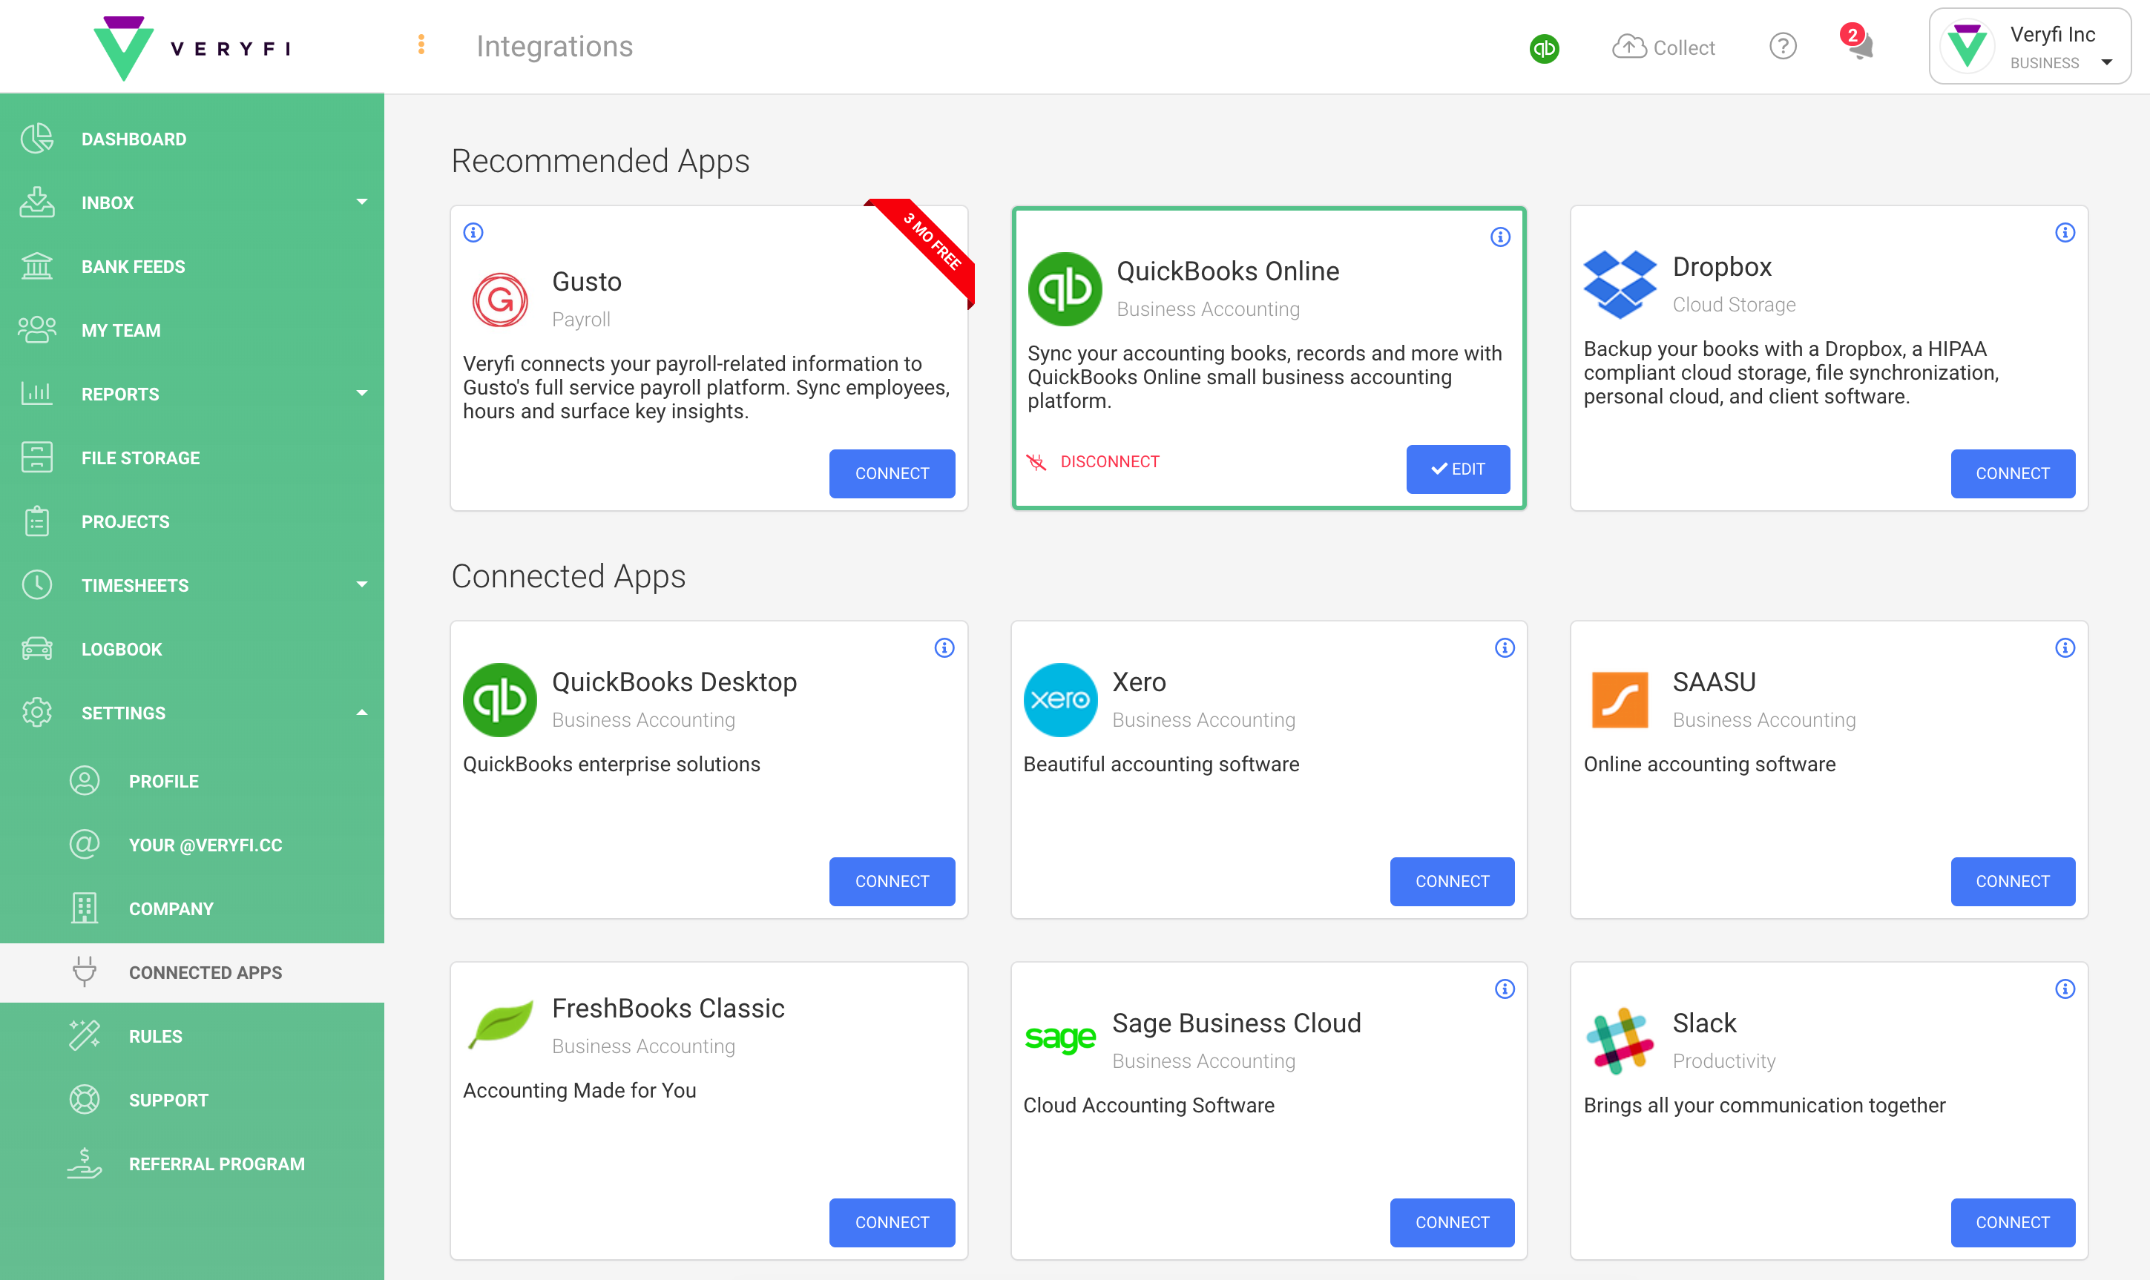Image resolution: width=2150 pixels, height=1280 pixels.
Task: Connect Xero business accounting app
Action: point(1450,880)
